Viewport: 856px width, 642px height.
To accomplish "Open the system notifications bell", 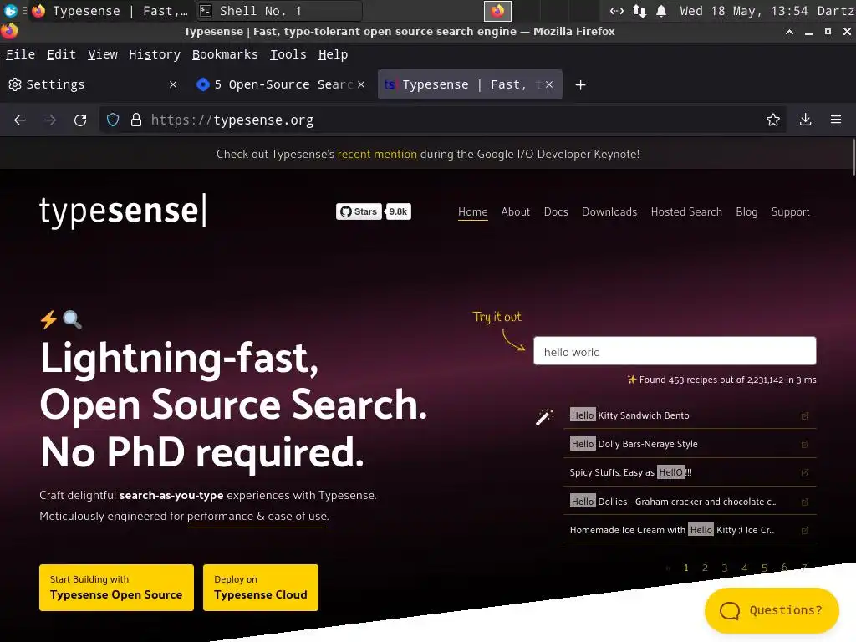I will tap(661, 11).
